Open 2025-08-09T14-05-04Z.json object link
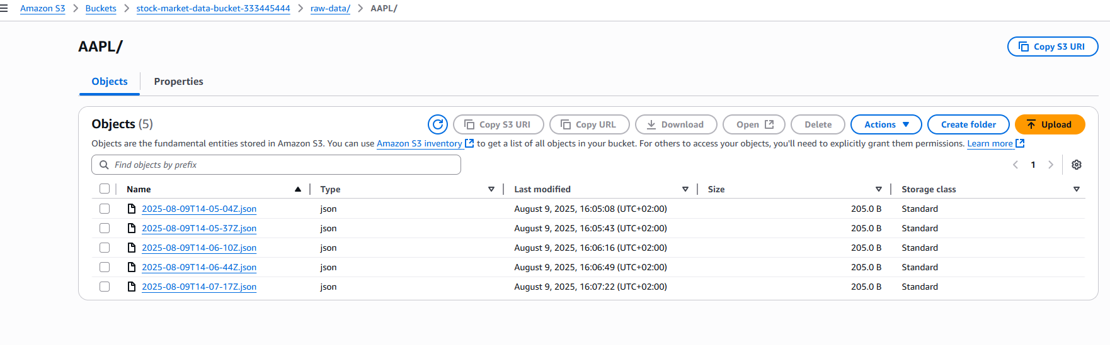 199,209
